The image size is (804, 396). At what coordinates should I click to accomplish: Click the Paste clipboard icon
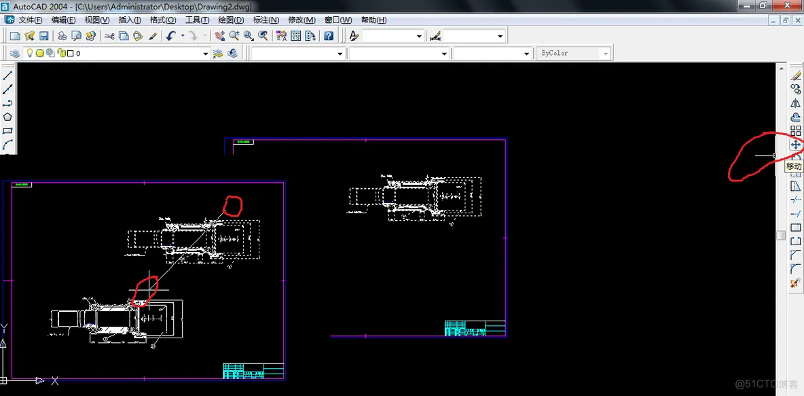coord(137,36)
